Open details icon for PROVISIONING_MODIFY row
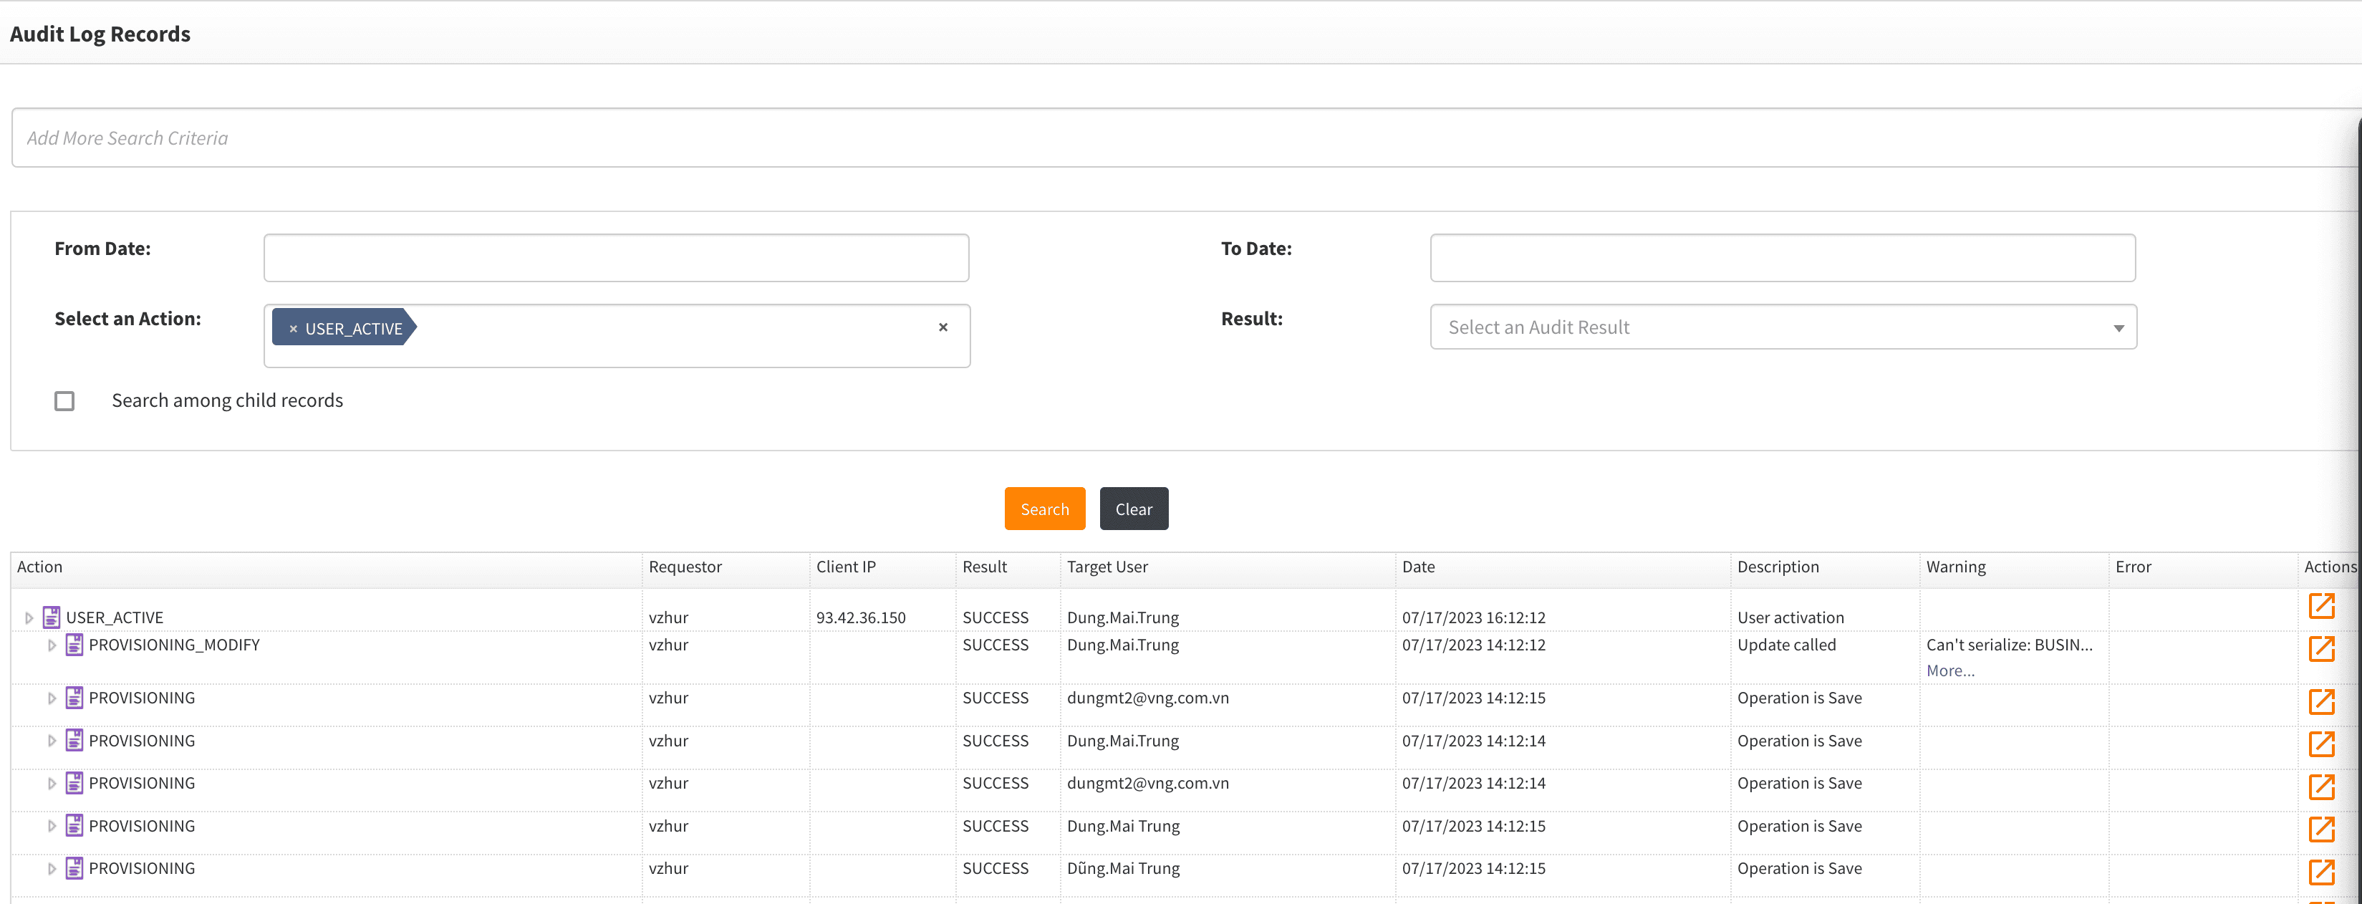 click(2320, 649)
